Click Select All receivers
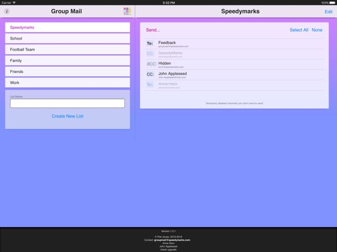The width and height of the screenshot is (337, 252). 299,30
